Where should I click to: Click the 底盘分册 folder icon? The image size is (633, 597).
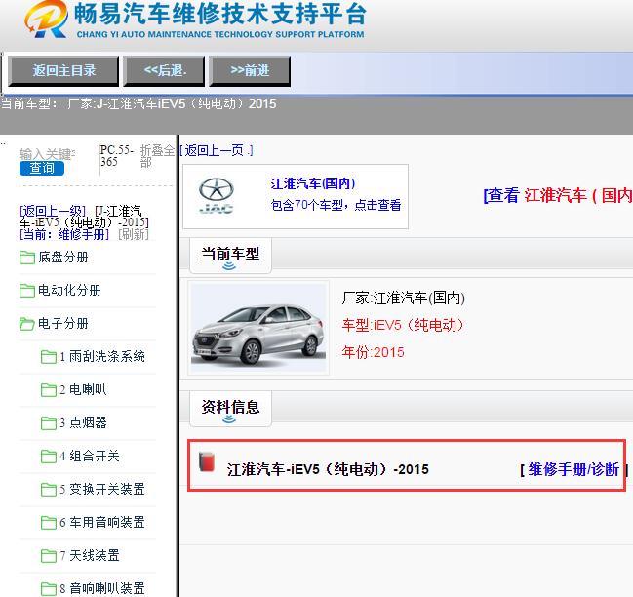coord(27,258)
